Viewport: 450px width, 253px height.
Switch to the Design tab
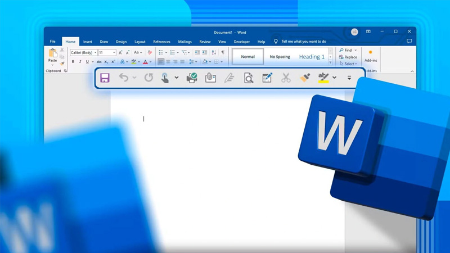pos(121,42)
